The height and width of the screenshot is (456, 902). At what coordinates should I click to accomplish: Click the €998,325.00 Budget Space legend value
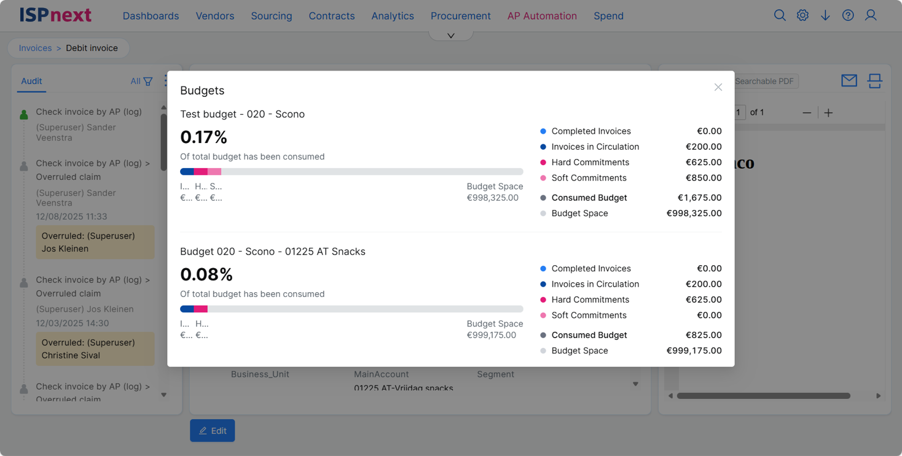(x=694, y=214)
